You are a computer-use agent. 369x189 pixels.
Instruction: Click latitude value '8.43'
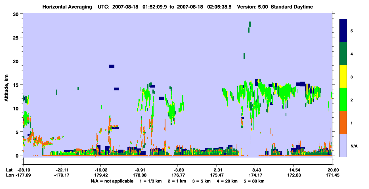(x=255, y=170)
